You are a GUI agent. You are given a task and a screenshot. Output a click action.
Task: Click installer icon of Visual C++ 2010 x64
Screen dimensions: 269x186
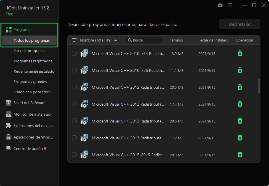(84, 53)
